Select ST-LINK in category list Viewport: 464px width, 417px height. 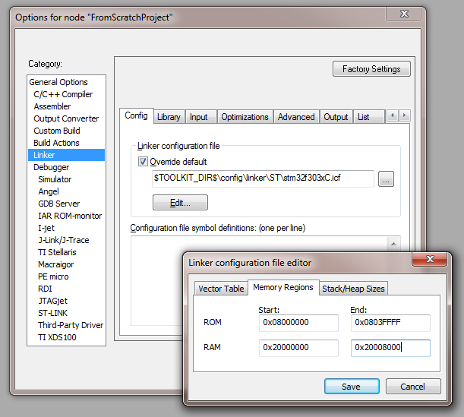52,313
